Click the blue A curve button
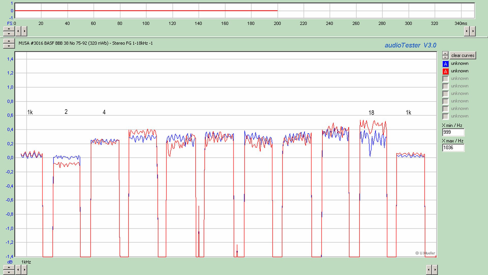 [445, 64]
